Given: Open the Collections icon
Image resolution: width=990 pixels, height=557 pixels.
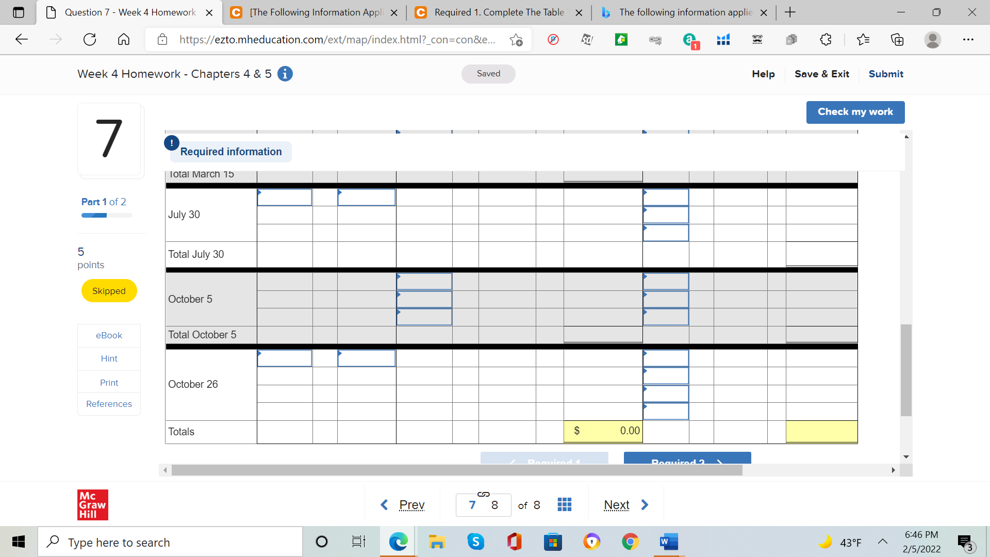Looking at the screenshot, I should click(x=897, y=39).
